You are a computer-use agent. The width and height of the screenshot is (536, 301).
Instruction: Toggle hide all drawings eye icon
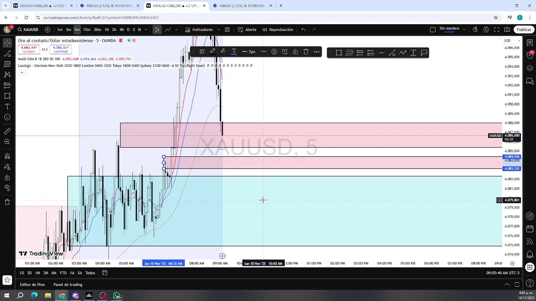tap(7, 188)
